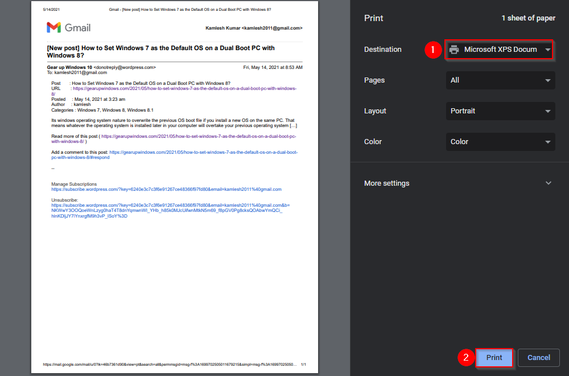
Task: Open the Destination printer dropdown
Action: [499, 50]
